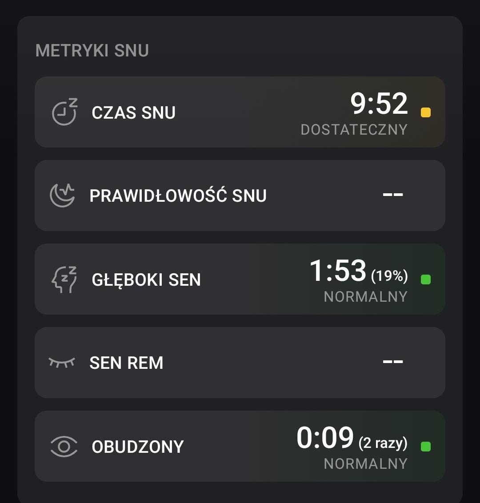The width and height of the screenshot is (480, 503).
Task: Tap the 1:53 deep sleep value
Action: pyautogui.click(x=338, y=271)
